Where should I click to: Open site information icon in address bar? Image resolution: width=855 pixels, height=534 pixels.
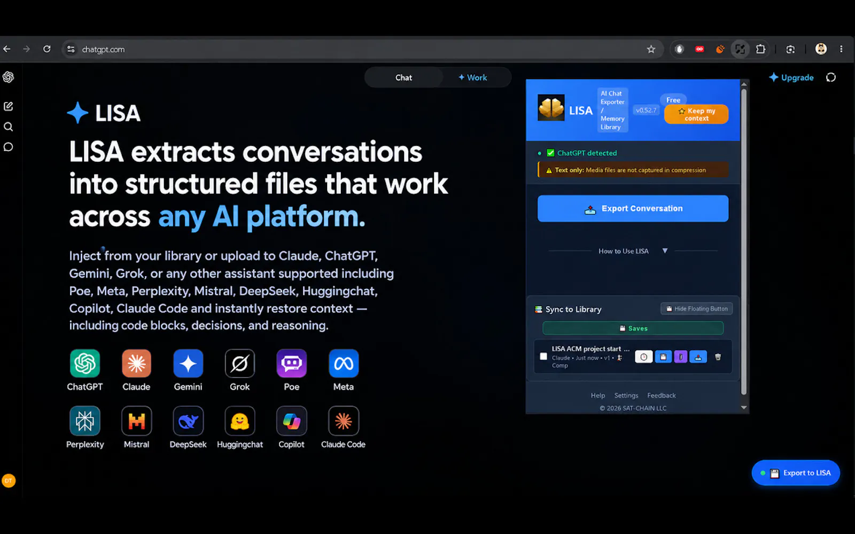[x=71, y=49]
